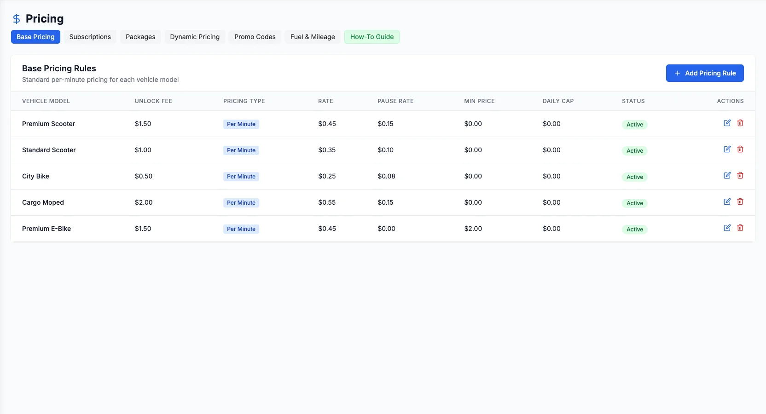Delete the City Bike pricing rule
766x414 pixels.
(x=740, y=175)
